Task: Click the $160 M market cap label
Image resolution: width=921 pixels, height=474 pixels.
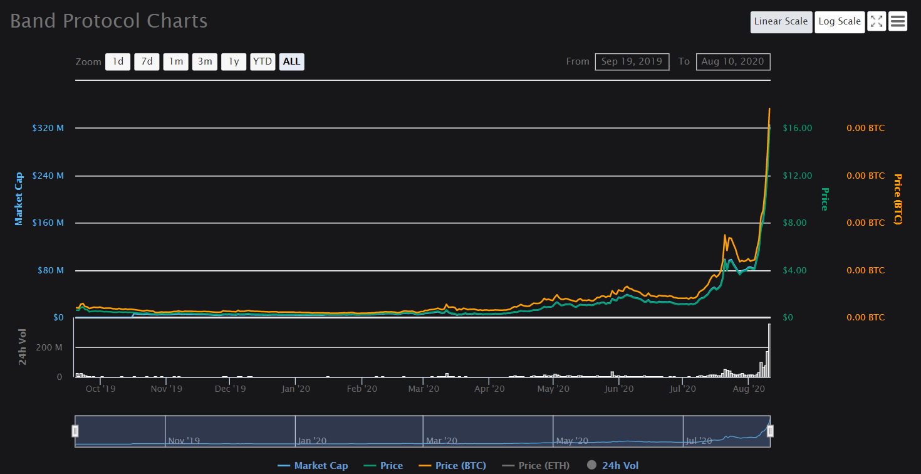Action: click(48, 223)
